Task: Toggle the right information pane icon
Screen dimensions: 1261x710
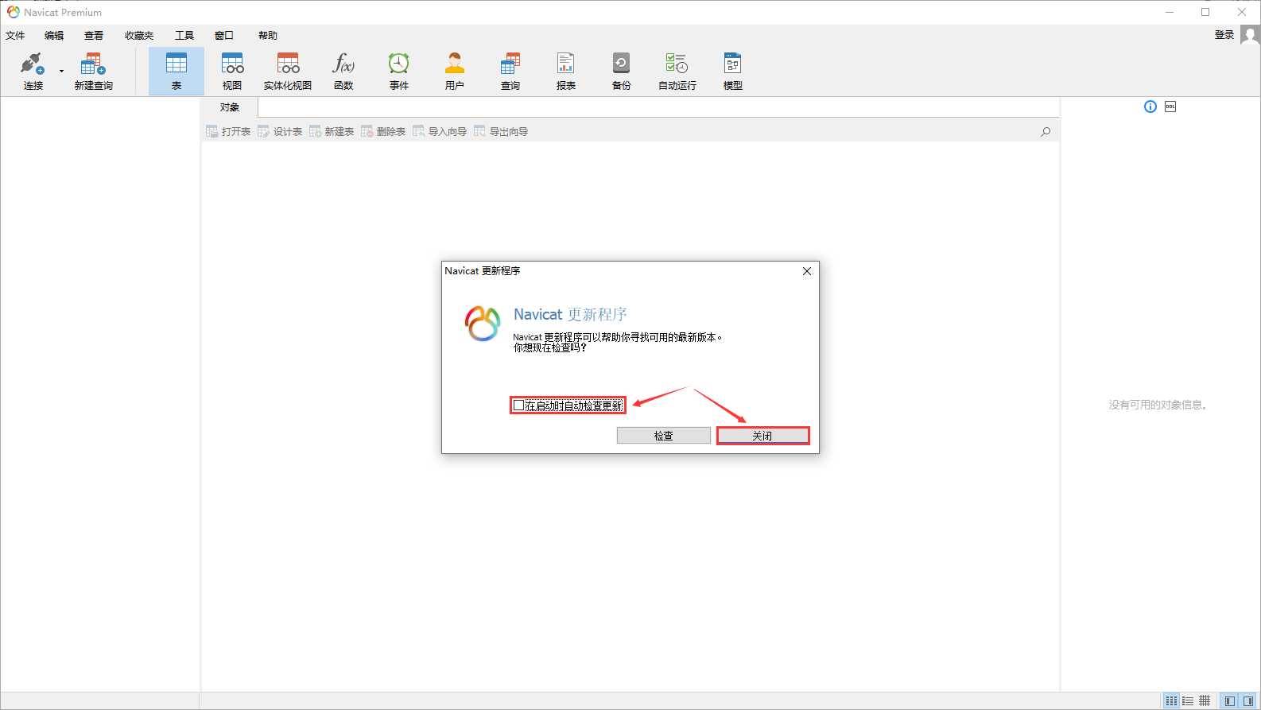Action: [x=1248, y=700]
